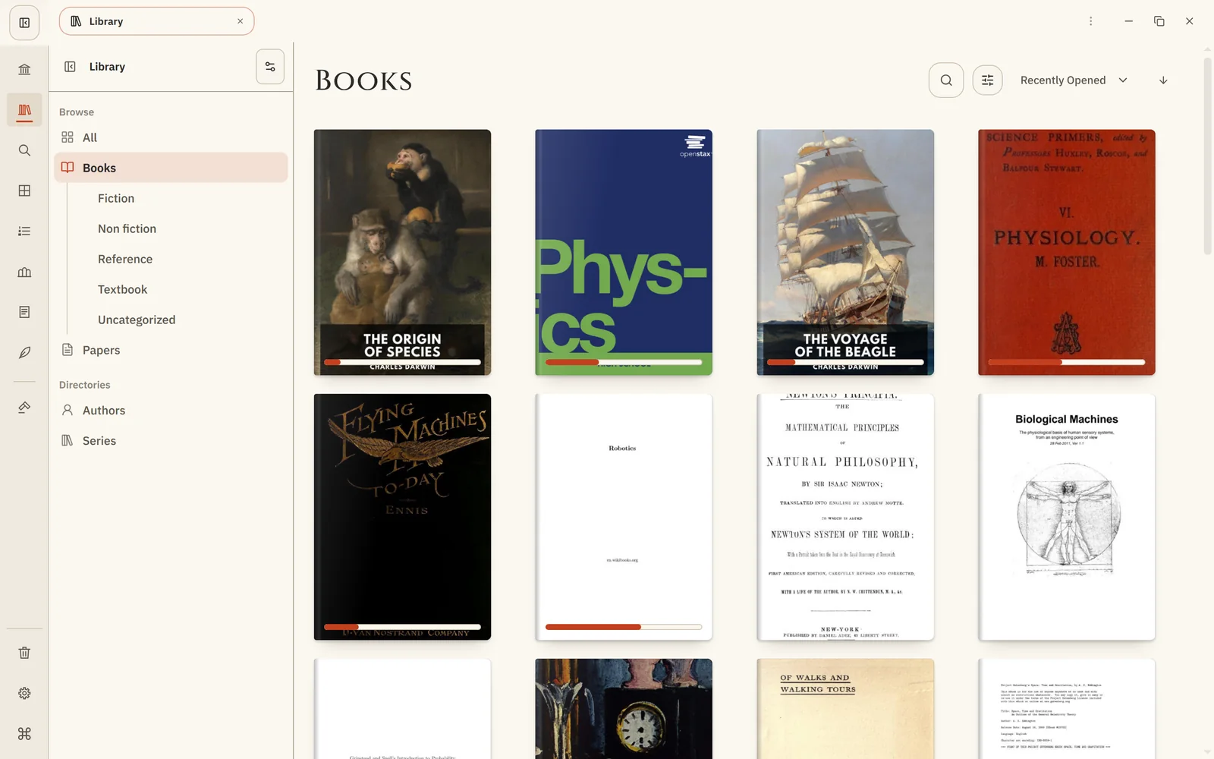Select Books in Browse list
The height and width of the screenshot is (759, 1214).
(171, 168)
